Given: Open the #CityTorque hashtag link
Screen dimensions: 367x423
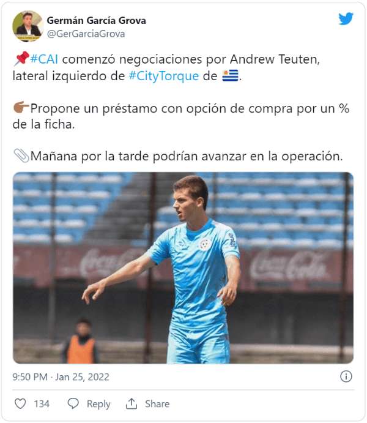Looking at the screenshot, I should pyautogui.click(x=164, y=76).
